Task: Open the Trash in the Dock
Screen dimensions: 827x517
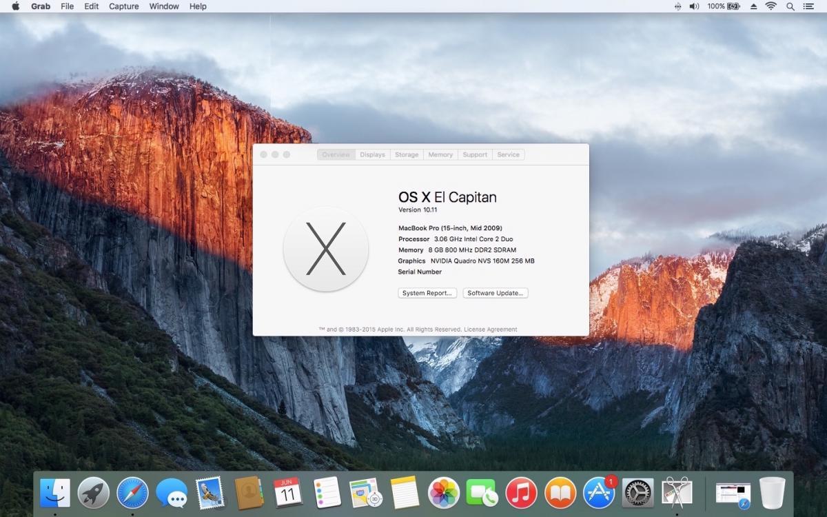Action: coord(773,492)
